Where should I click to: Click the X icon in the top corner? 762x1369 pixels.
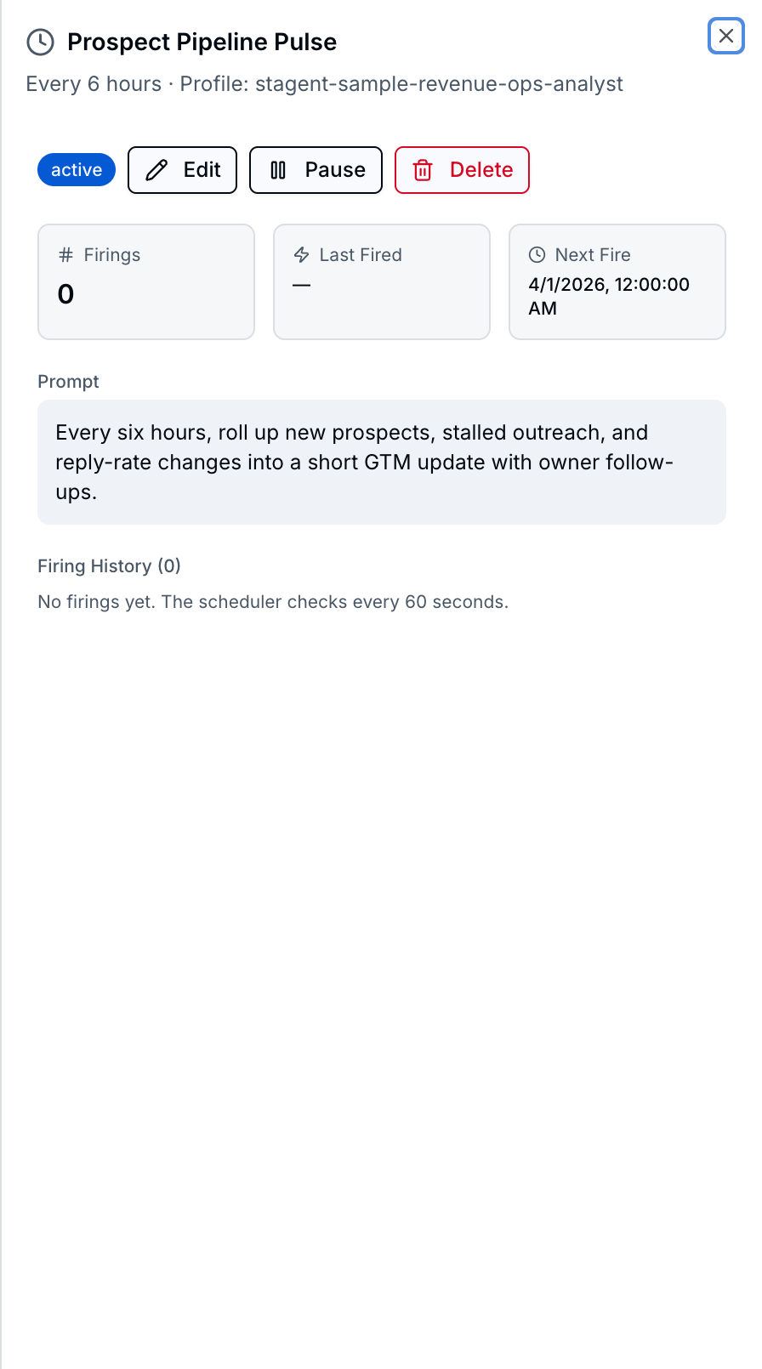(725, 36)
